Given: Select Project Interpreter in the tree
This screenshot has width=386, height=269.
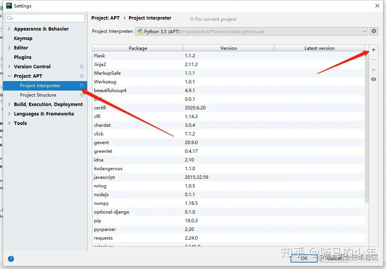Looking at the screenshot, I should [x=45, y=86].
